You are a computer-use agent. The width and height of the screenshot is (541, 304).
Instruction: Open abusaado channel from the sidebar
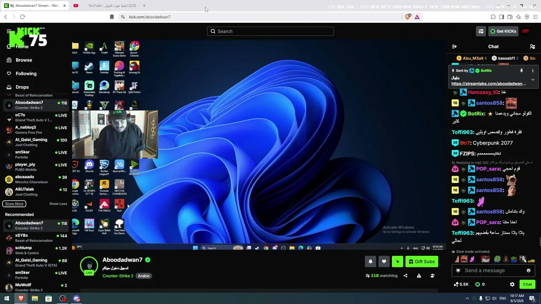(x=36, y=179)
